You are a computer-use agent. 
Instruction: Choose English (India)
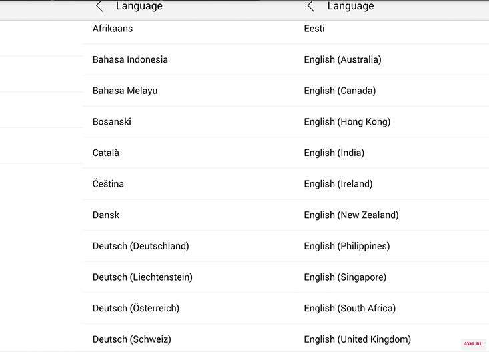point(334,153)
